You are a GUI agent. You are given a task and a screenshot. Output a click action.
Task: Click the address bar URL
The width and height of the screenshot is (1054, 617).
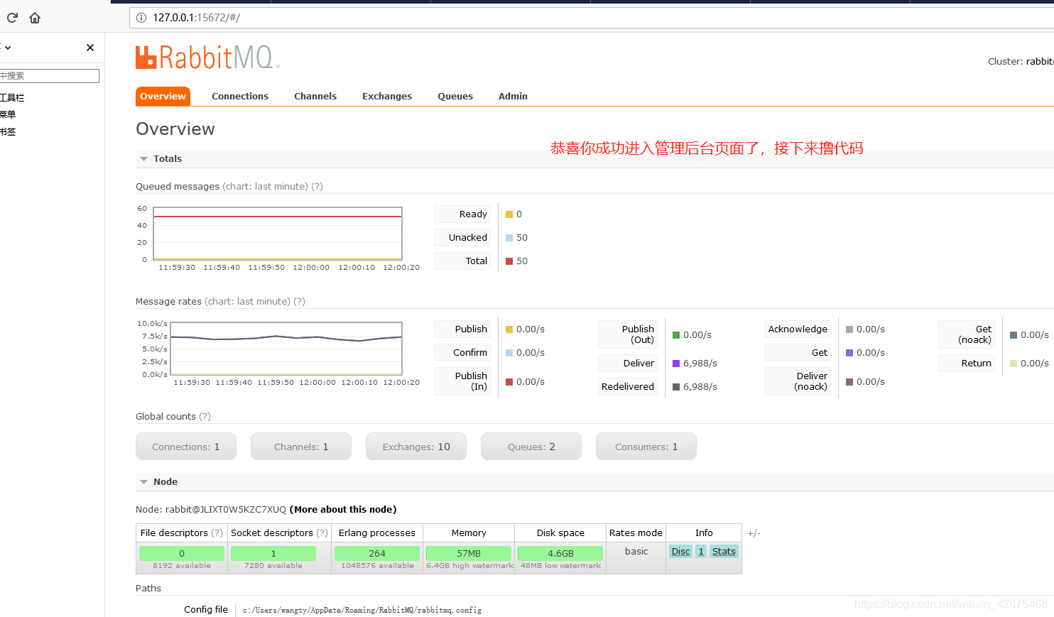[197, 18]
